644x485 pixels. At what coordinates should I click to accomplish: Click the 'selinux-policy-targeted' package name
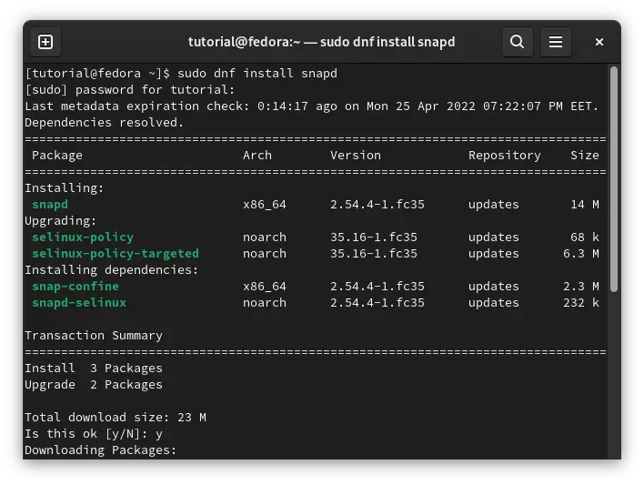pos(116,254)
